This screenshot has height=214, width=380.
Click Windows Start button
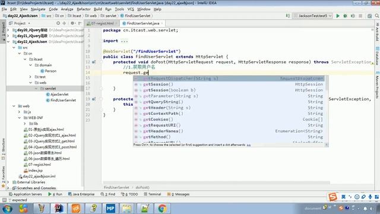7,209
